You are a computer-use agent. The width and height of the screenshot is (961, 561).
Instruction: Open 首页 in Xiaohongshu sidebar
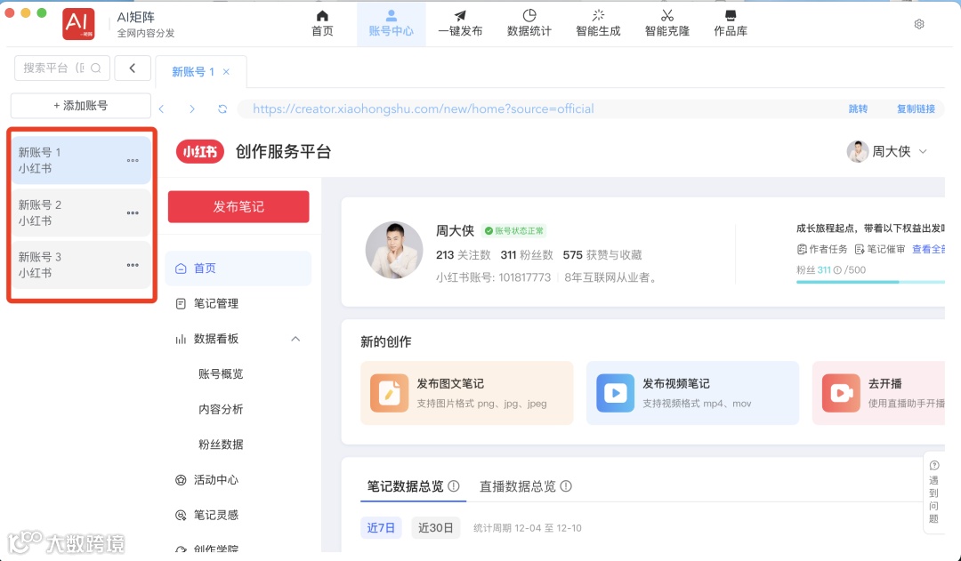pos(238,268)
